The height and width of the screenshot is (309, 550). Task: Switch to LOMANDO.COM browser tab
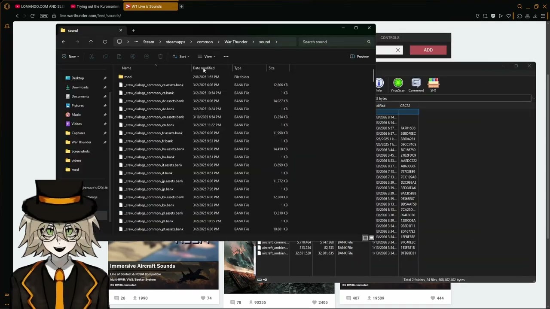coord(39,6)
